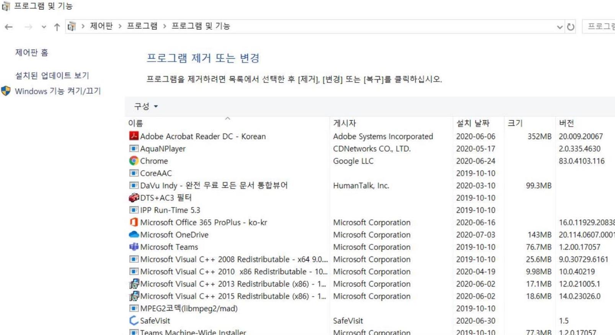Open the 제어판 홈 link
The height and width of the screenshot is (335, 615).
click(x=32, y=52)
